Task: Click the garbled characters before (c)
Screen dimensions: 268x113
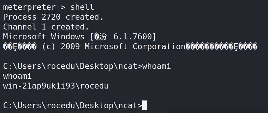Action: click(20, 47)
